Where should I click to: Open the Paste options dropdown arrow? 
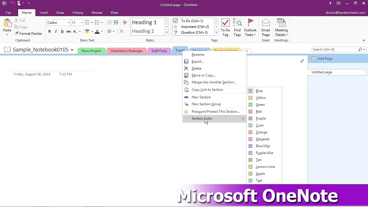pos(7,34)
